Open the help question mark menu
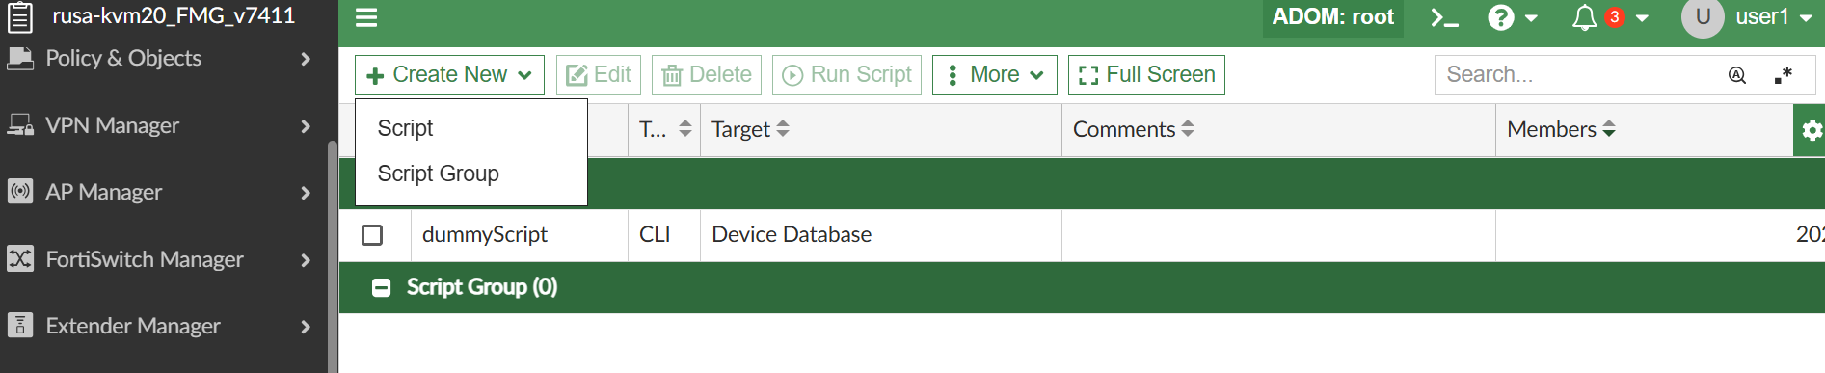The height and width of the screenshot is (373, 1825). tap(1512, 17)
